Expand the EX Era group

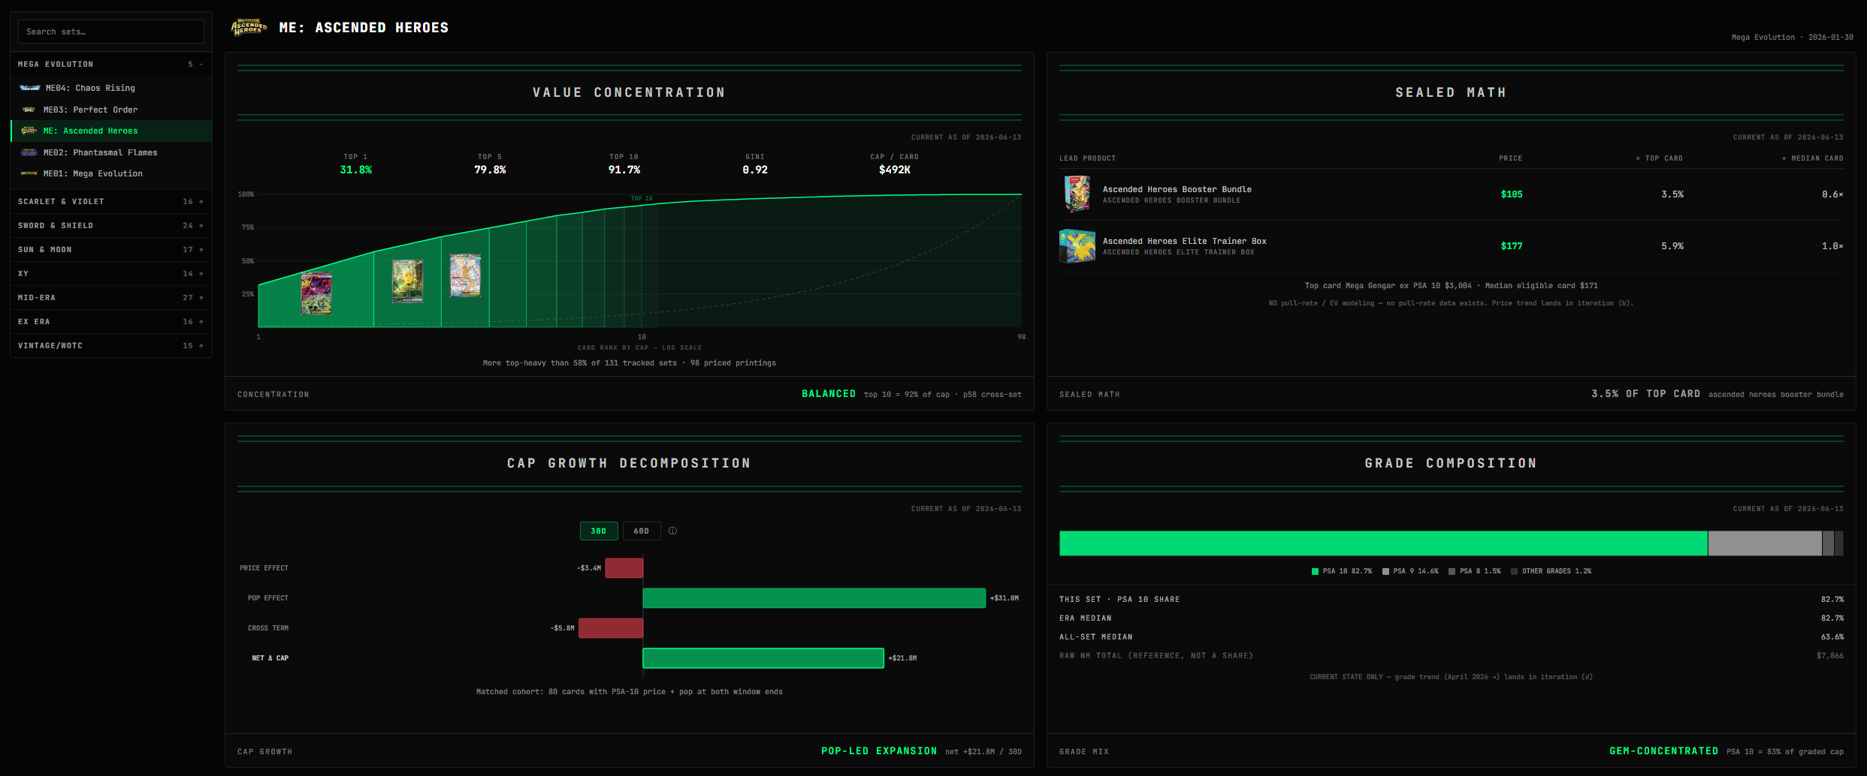point(111,322)
